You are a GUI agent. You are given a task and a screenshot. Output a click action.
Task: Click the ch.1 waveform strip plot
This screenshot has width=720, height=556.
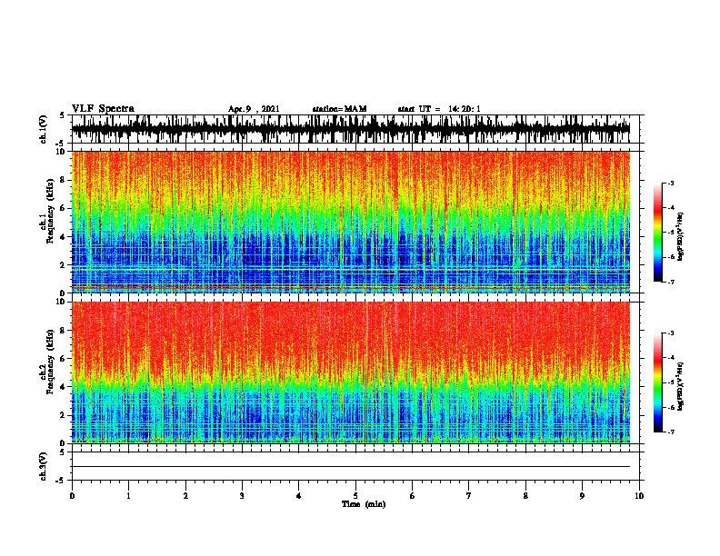355,129
